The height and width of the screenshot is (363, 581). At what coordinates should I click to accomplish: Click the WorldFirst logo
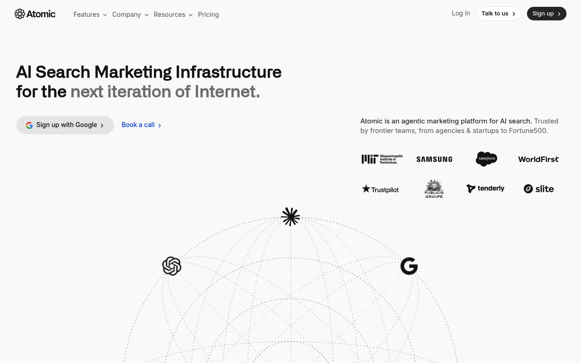(x=538, y=159)
